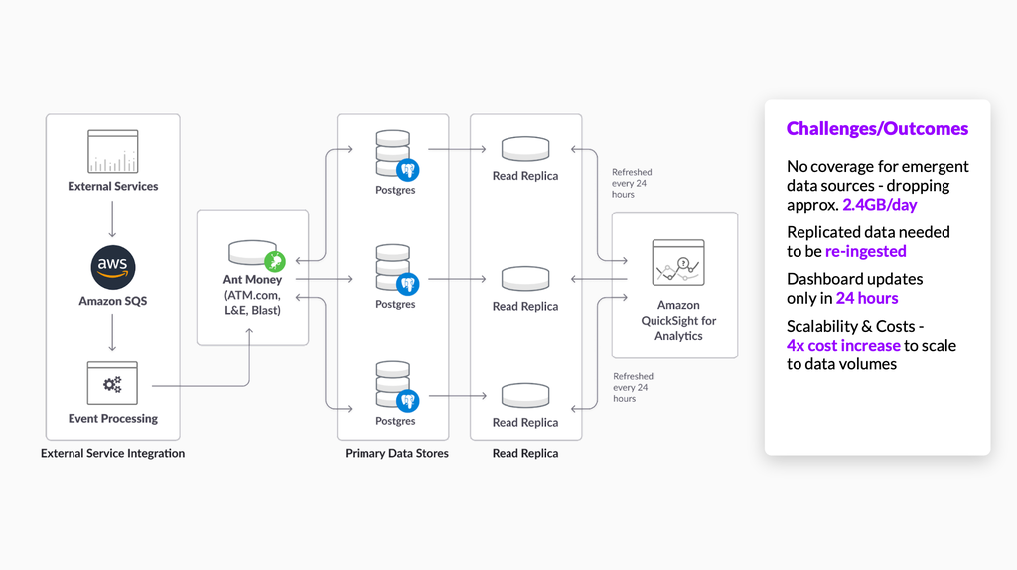Click the Amazon QuickSight for Analytics label
This screenshot has width=1017, height=570.
coord(678,320)
